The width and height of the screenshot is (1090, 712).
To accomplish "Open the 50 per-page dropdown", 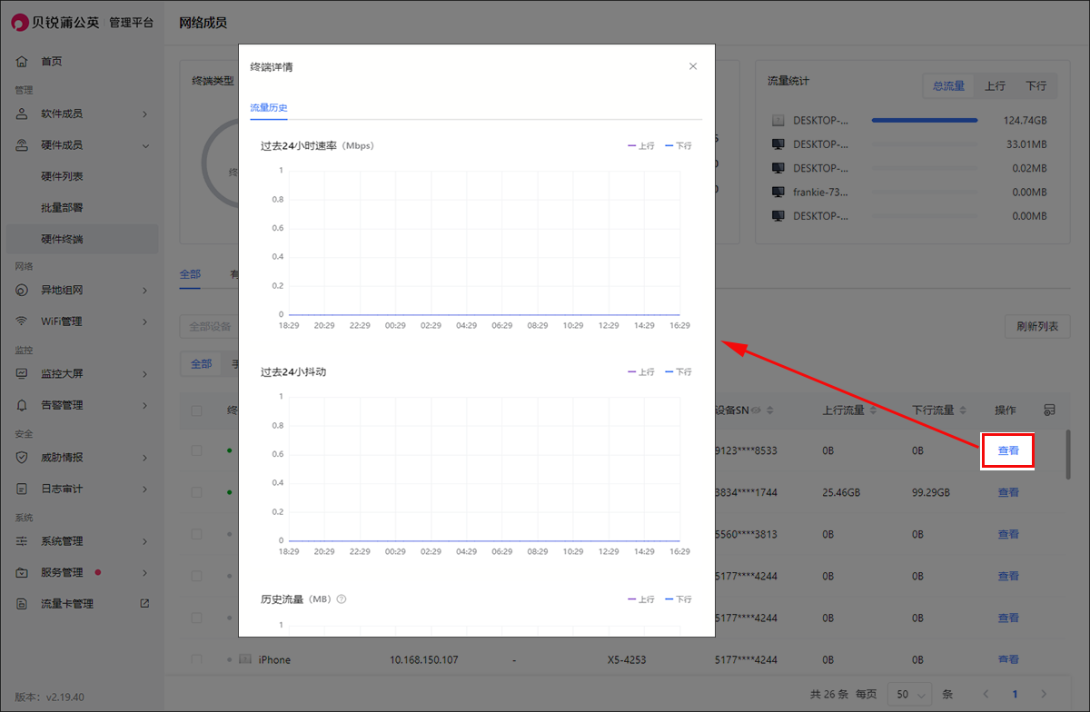I will 909,694.
